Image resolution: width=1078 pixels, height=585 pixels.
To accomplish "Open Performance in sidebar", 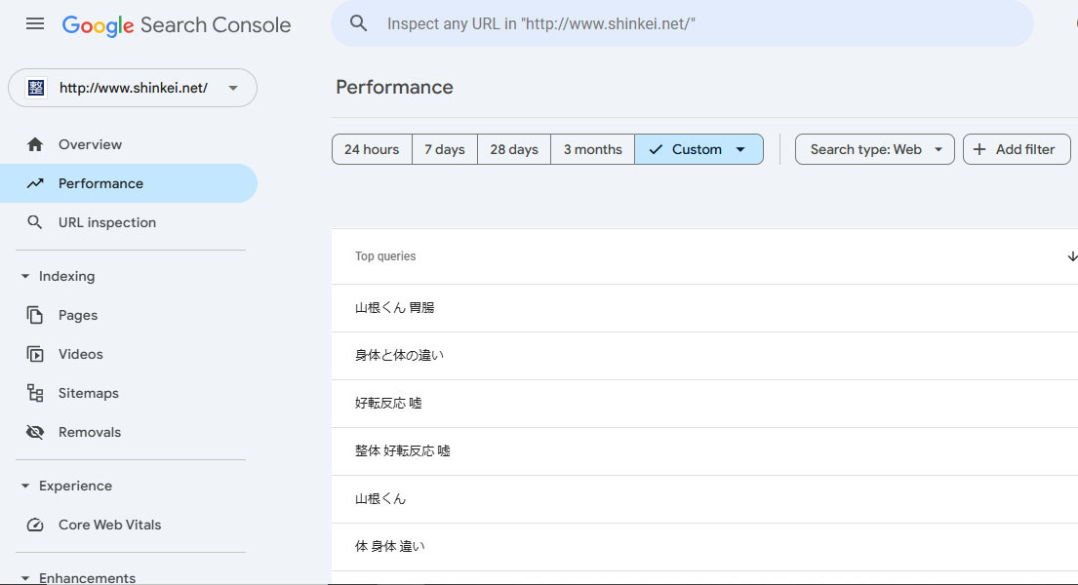I will coord(129,183).
